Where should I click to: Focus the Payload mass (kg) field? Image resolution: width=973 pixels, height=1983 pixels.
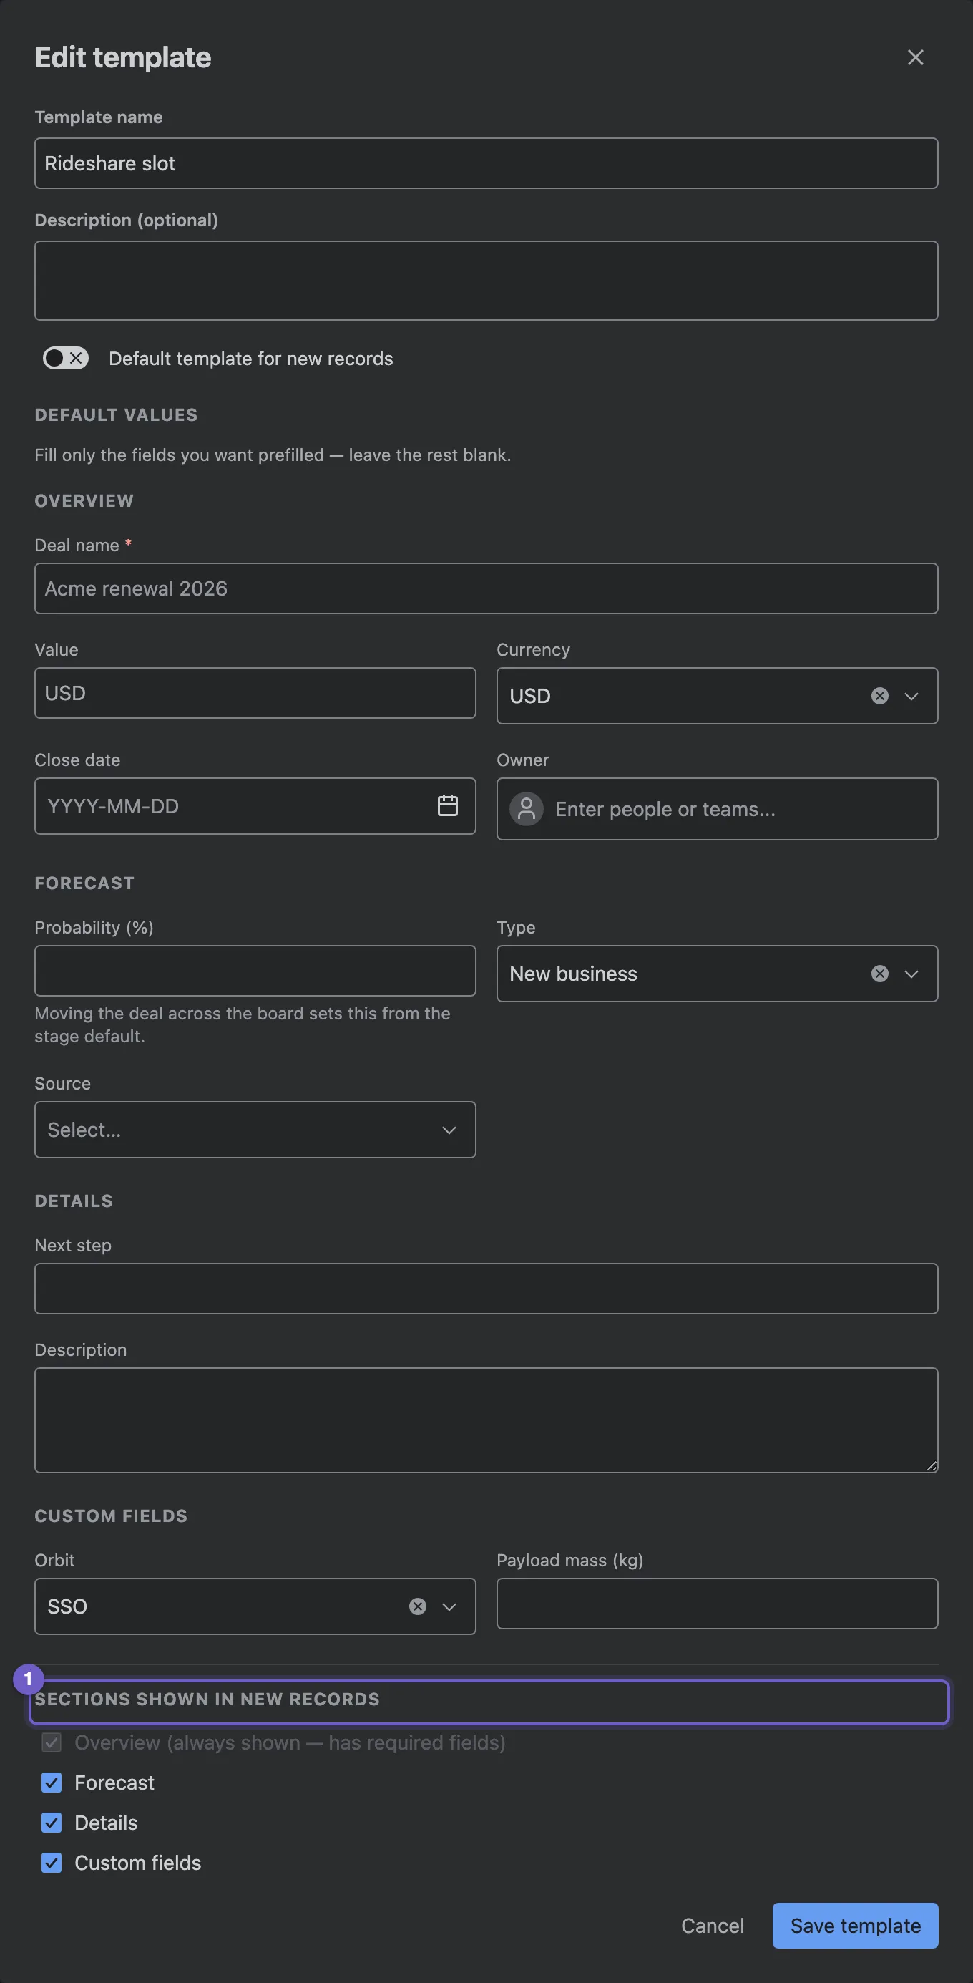[x=717, y=1604]
